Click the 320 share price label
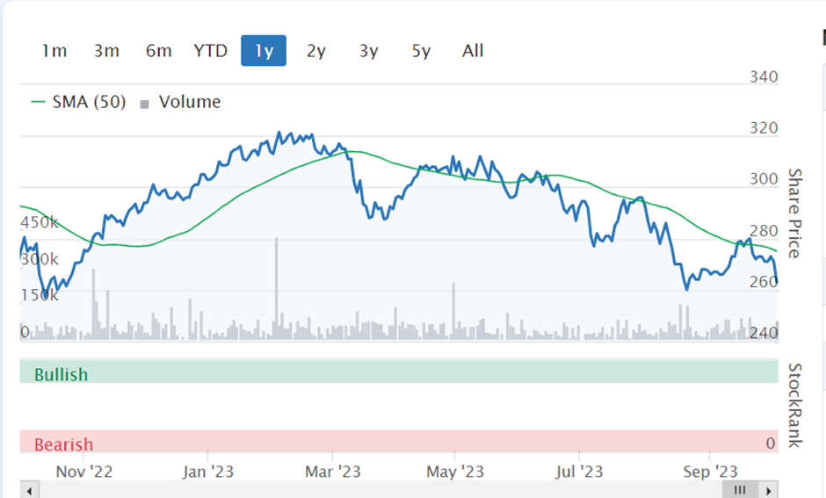This screenshot has height=498, width=826. tap(764, 128)
